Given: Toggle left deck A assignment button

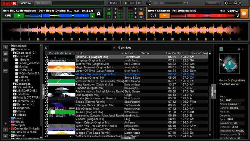Looking at the screenshot, I should click(109, 9).
